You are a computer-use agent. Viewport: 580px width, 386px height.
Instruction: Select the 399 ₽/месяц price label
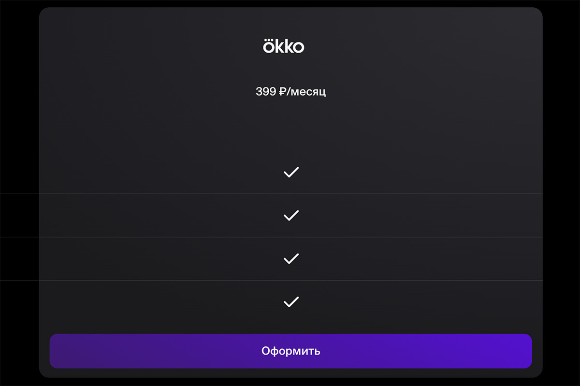pyautogui.click(x=290, y=91)
